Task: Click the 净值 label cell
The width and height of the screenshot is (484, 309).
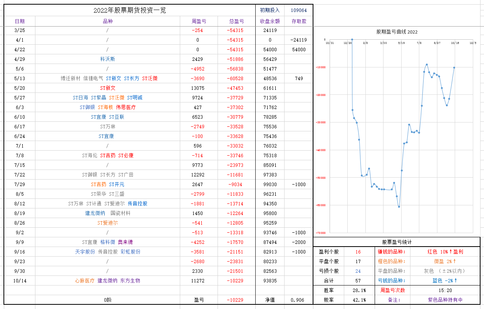Action: tap(270, 300)
